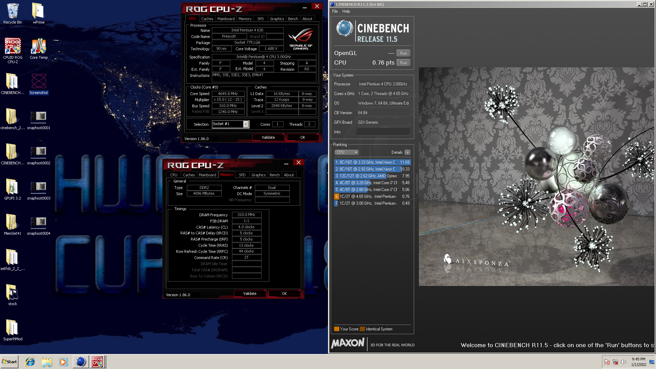
Task: Open the Recycle Bin desktop icon
Action: click(13, 14)
